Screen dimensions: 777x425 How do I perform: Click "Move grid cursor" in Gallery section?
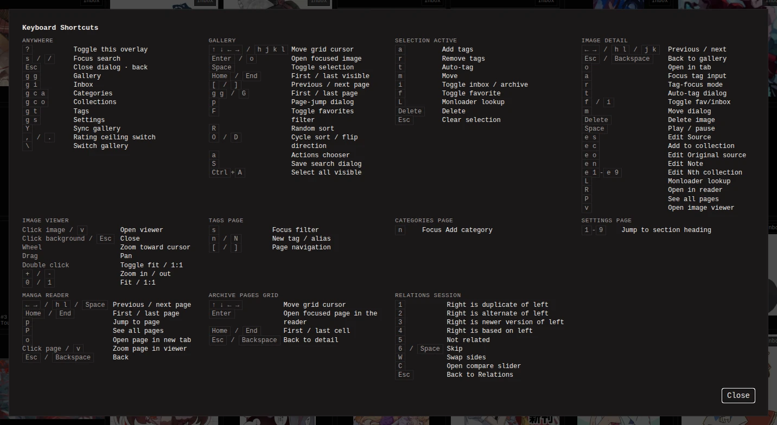322,49
